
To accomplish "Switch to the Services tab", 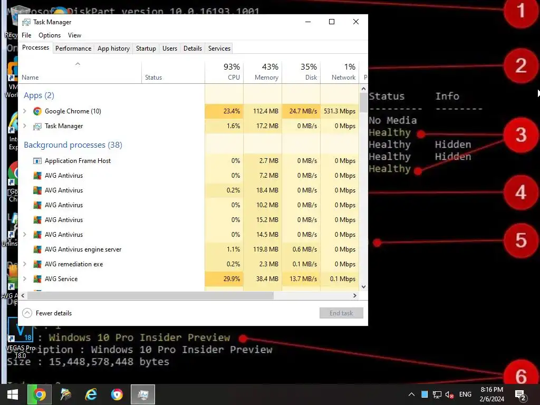I will point(219,49).
